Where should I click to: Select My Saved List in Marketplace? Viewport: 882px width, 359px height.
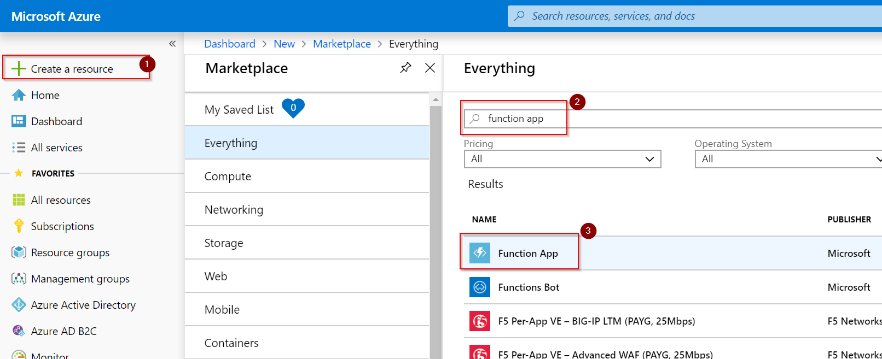tap(307, 109)
